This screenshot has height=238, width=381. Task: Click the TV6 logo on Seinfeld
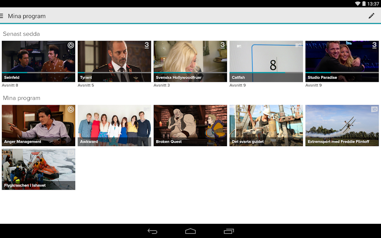click(x=71, y=45)
